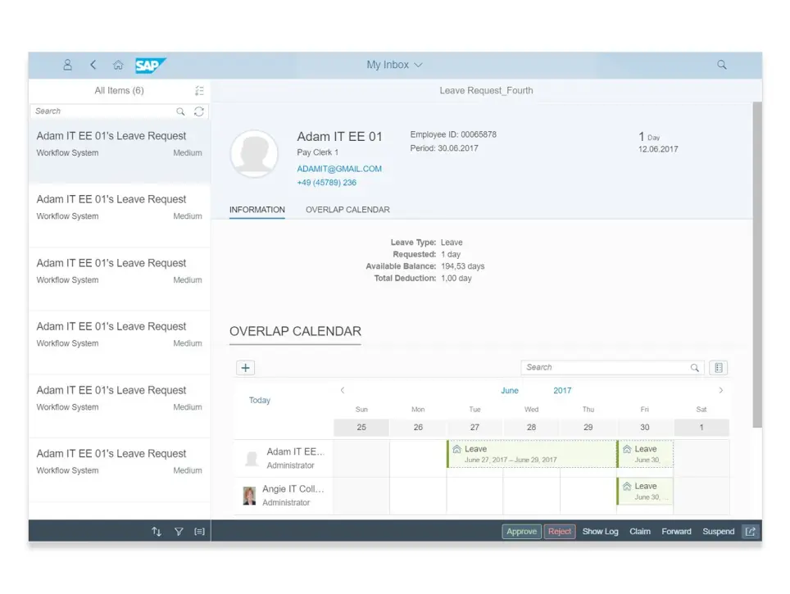790x594 pixels.
Task: Open the filter funnel icon in footer
Action: (179, 532)
